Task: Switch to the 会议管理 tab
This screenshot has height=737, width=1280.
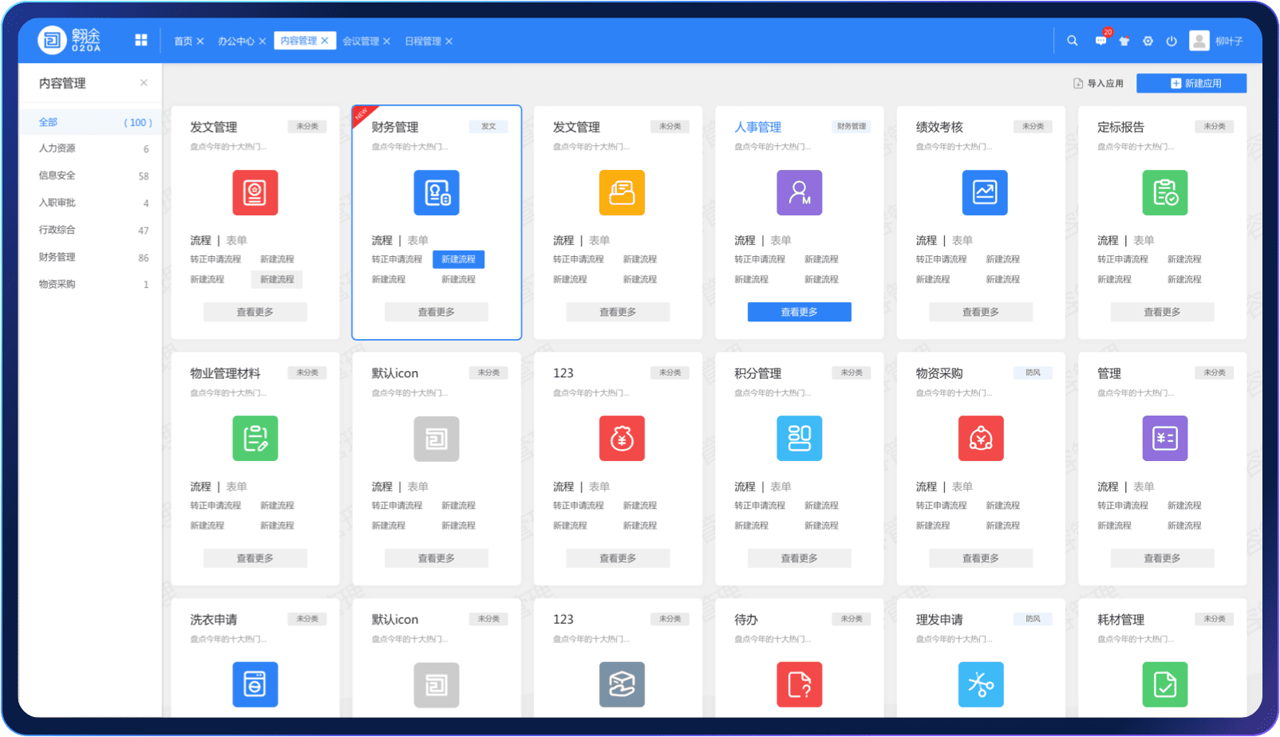Action: pos(361,41)
